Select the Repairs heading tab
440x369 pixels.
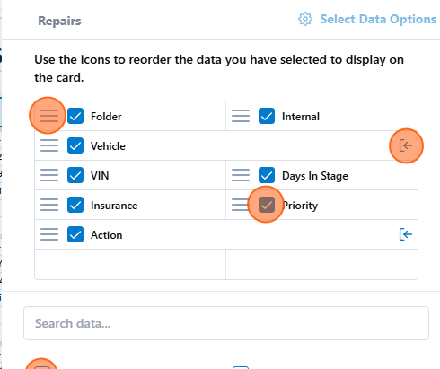coord(59,21)
